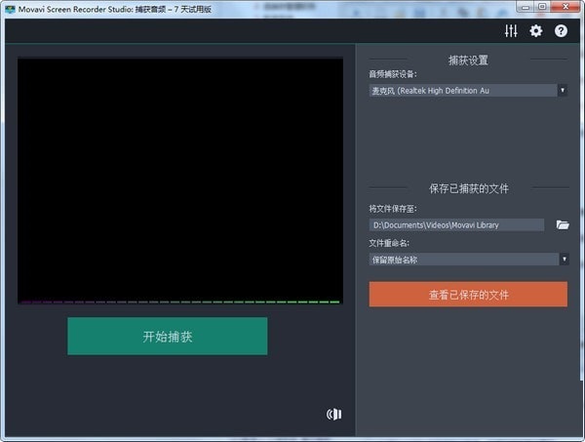
Task: Click the 保存已捕获的文件 section heading
Action: (469, 188)
